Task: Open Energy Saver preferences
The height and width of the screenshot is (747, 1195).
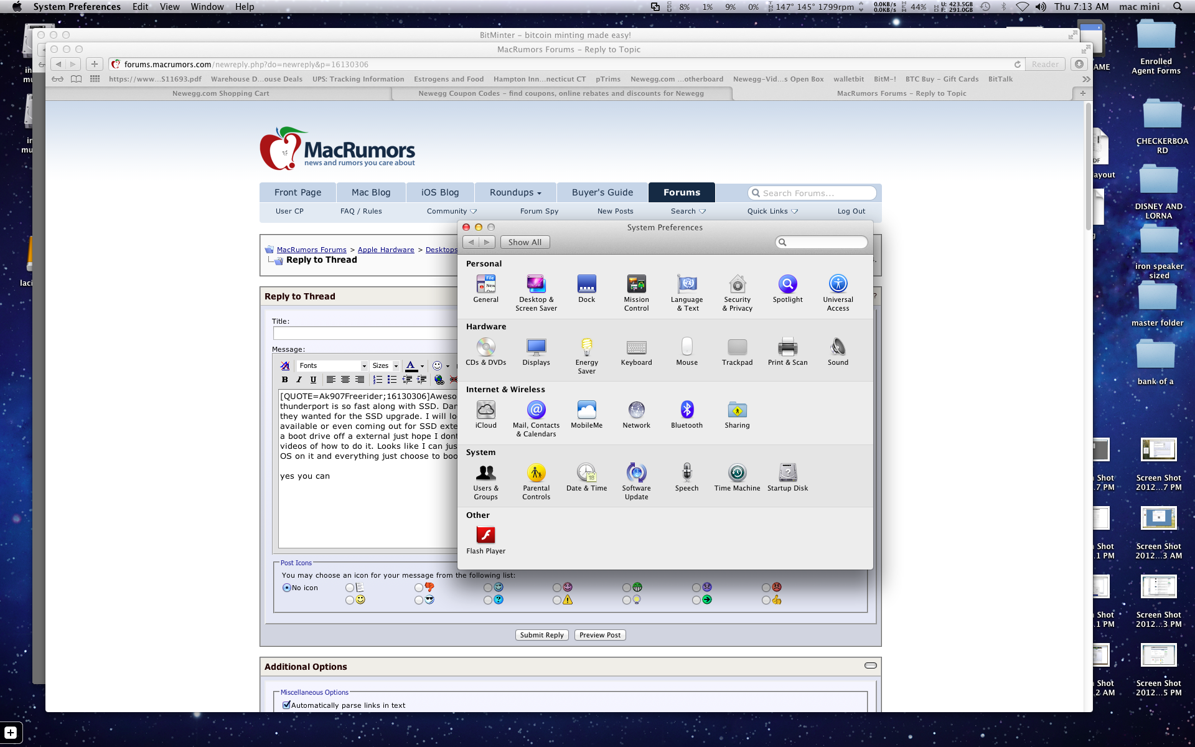Action: pos(586,347)
